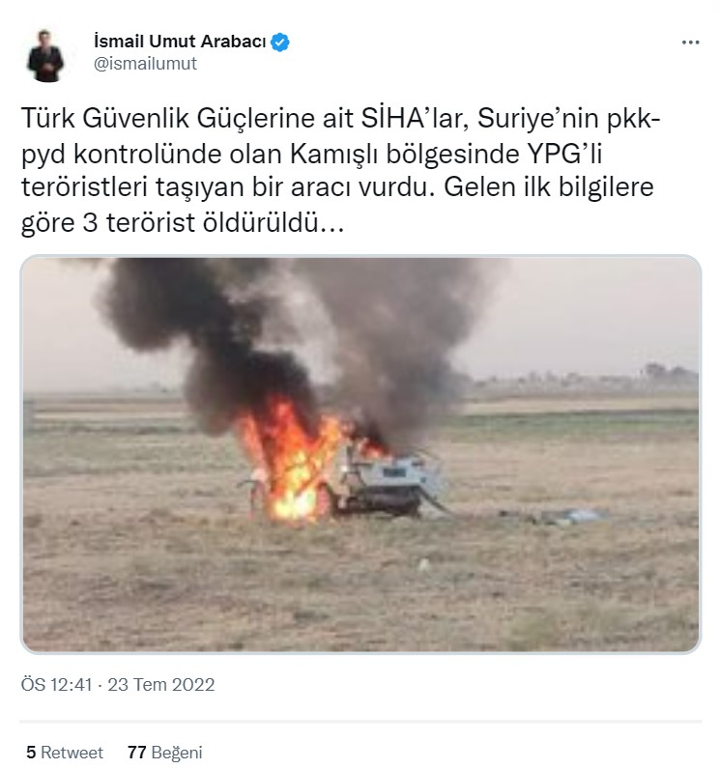Open the burning vehicle photo

coord(360,454)
